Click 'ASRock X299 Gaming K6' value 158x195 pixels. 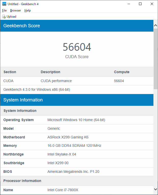(x=68, y=137)
